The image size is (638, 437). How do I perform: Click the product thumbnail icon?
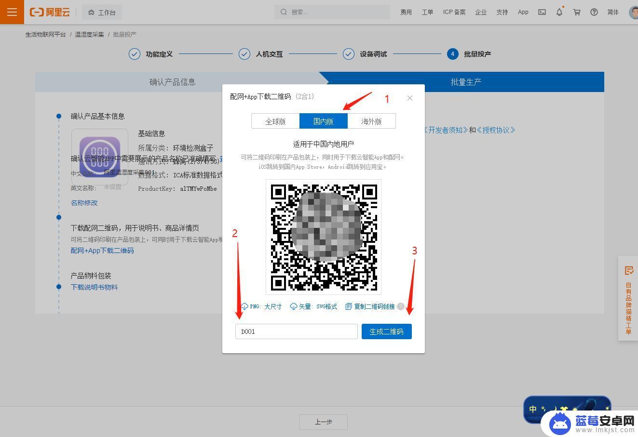click(100, 157)
